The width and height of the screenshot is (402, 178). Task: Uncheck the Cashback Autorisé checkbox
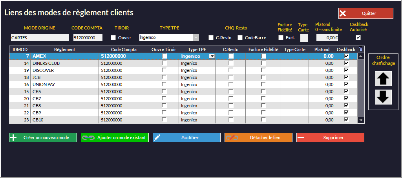358,38
